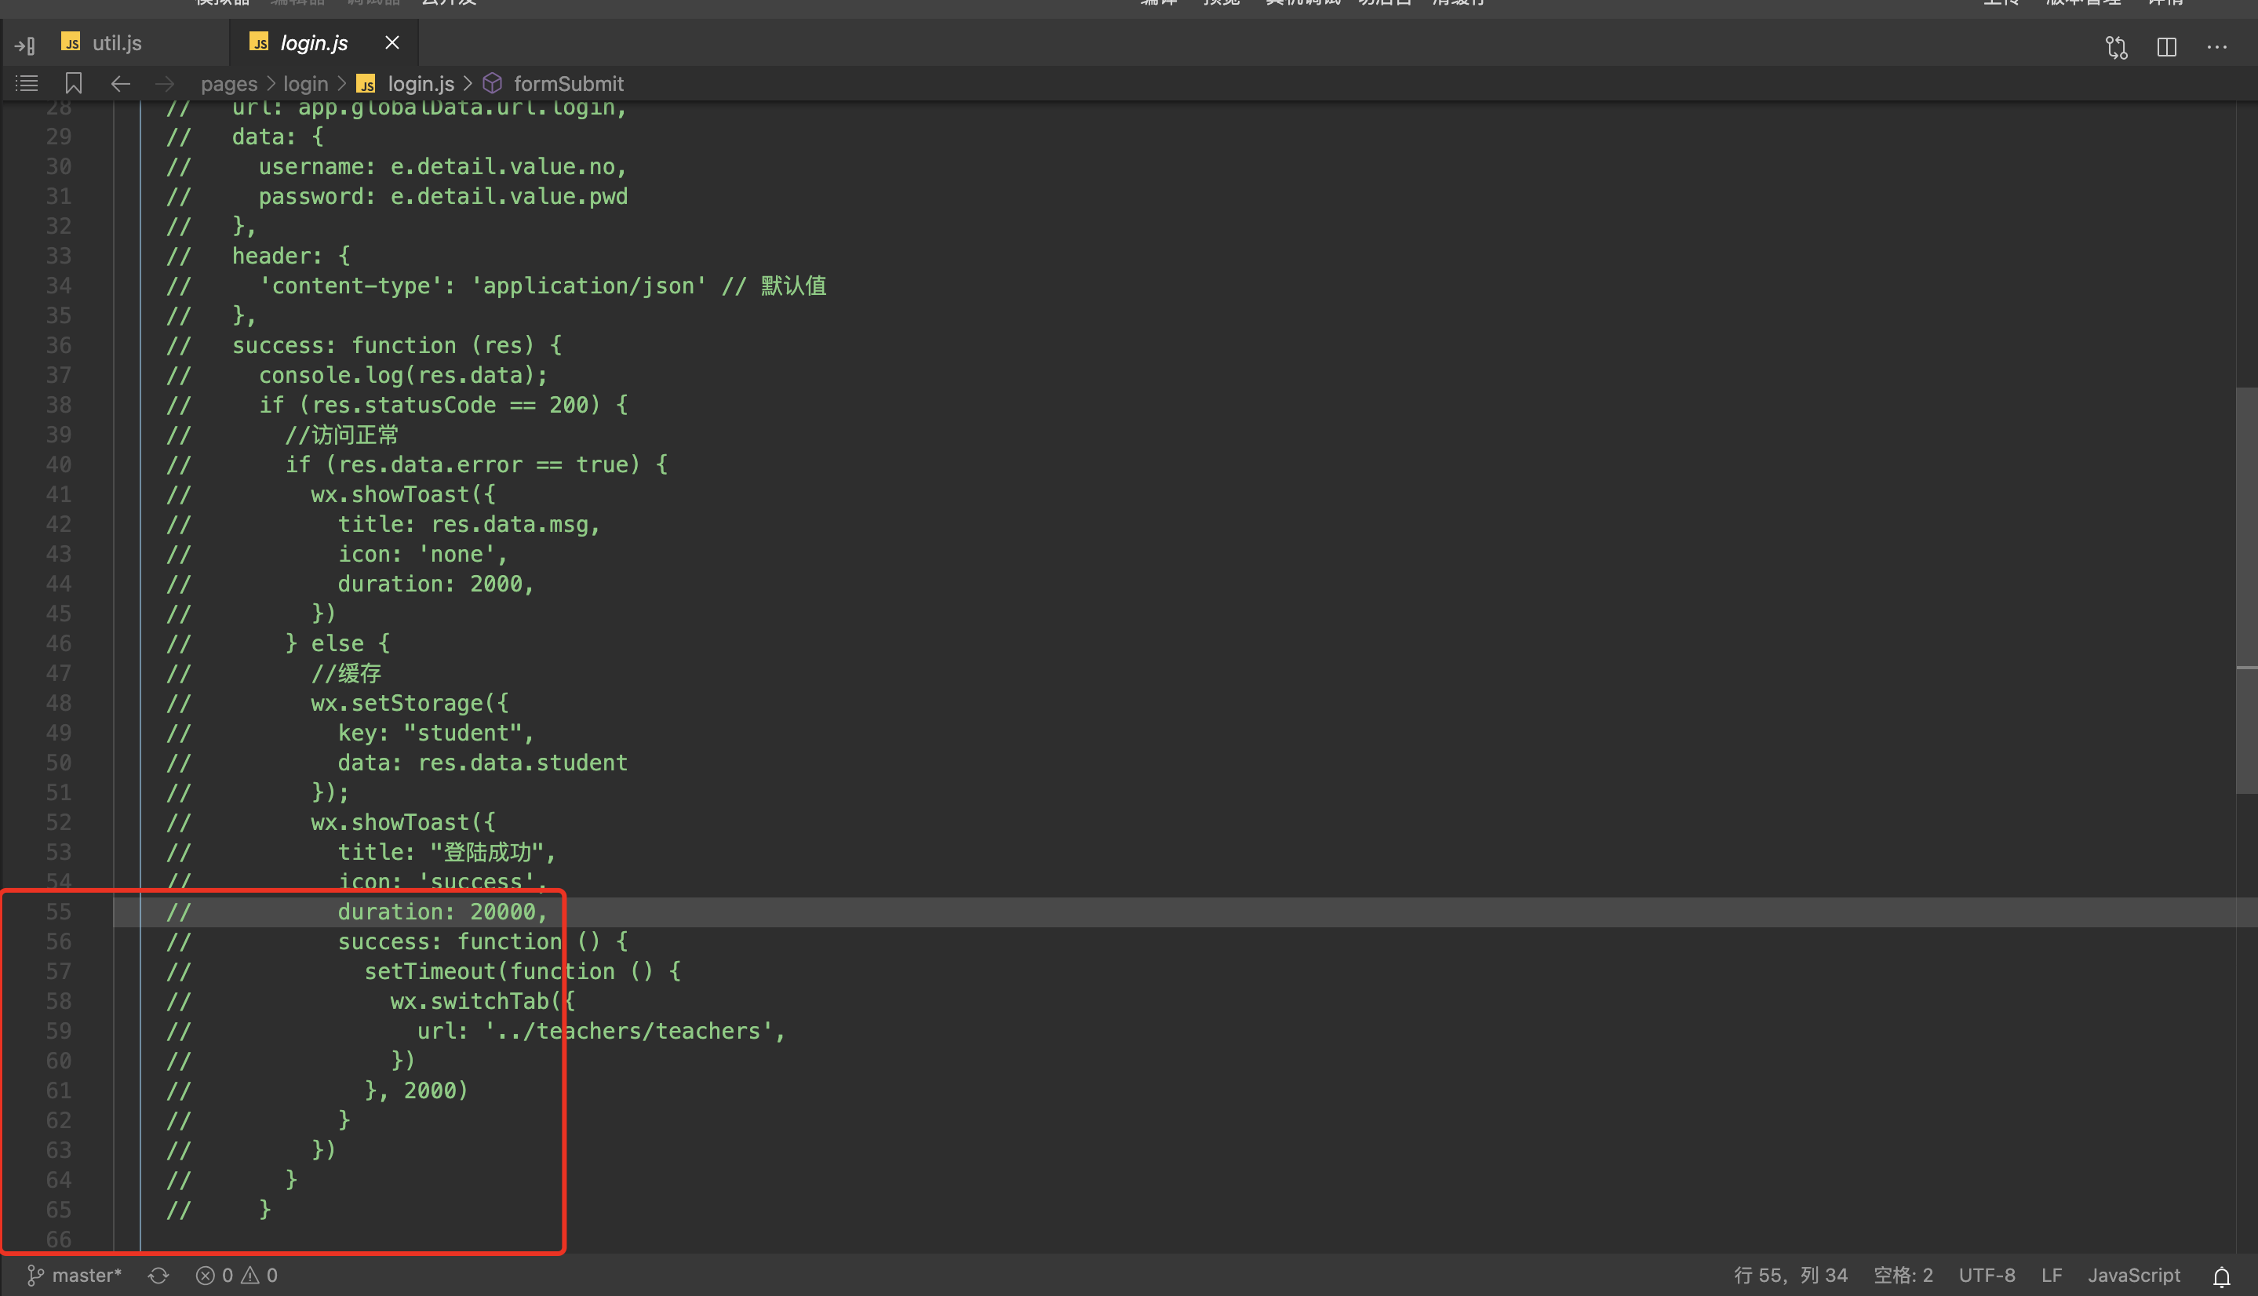Open more actions ellipsis menu

(x=2216, y=46)
